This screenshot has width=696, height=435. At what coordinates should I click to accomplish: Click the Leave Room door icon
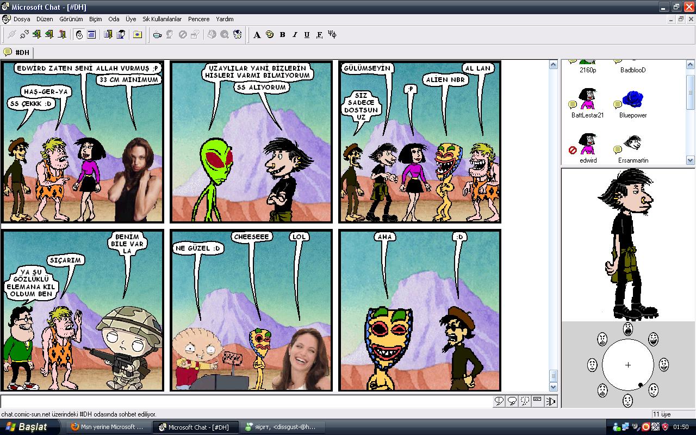point(49,34)
